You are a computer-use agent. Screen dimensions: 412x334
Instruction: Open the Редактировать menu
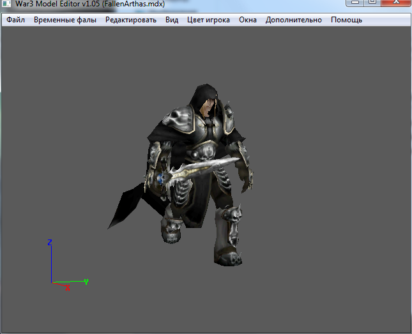[x=131, y=20]
